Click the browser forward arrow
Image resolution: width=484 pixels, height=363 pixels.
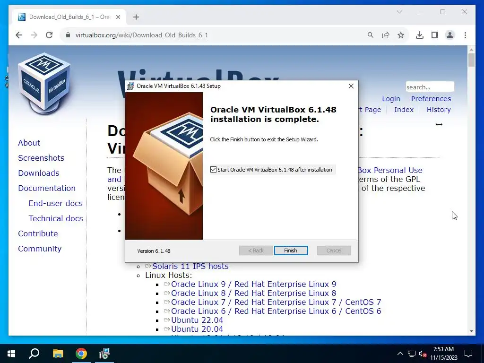[34, 35]
